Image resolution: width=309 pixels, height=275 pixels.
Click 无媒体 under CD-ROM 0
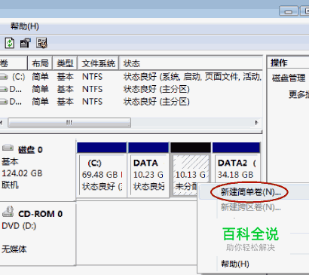pyautogui.click(x=14, y=249)
